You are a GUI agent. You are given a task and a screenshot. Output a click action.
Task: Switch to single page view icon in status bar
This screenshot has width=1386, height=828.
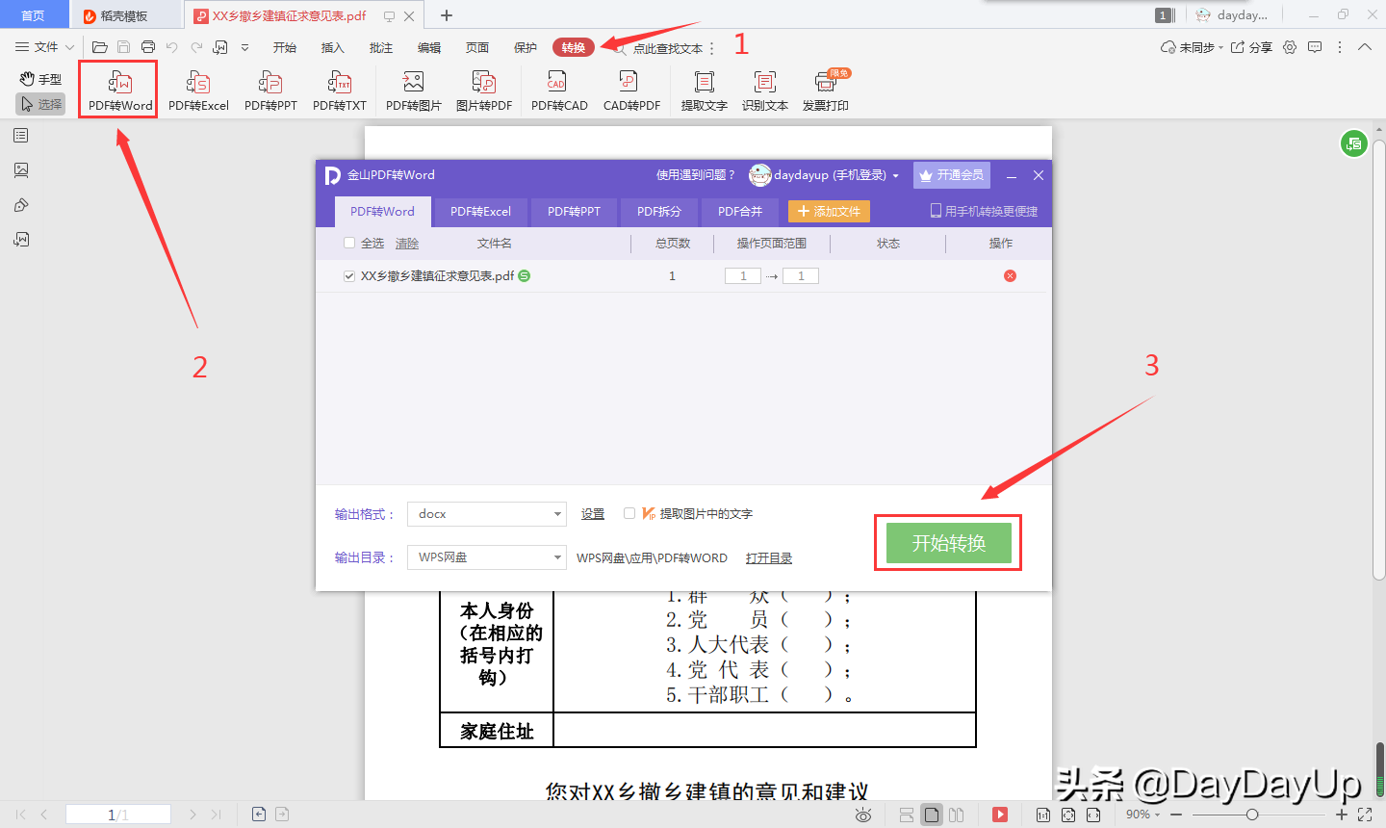click(931, 815)
